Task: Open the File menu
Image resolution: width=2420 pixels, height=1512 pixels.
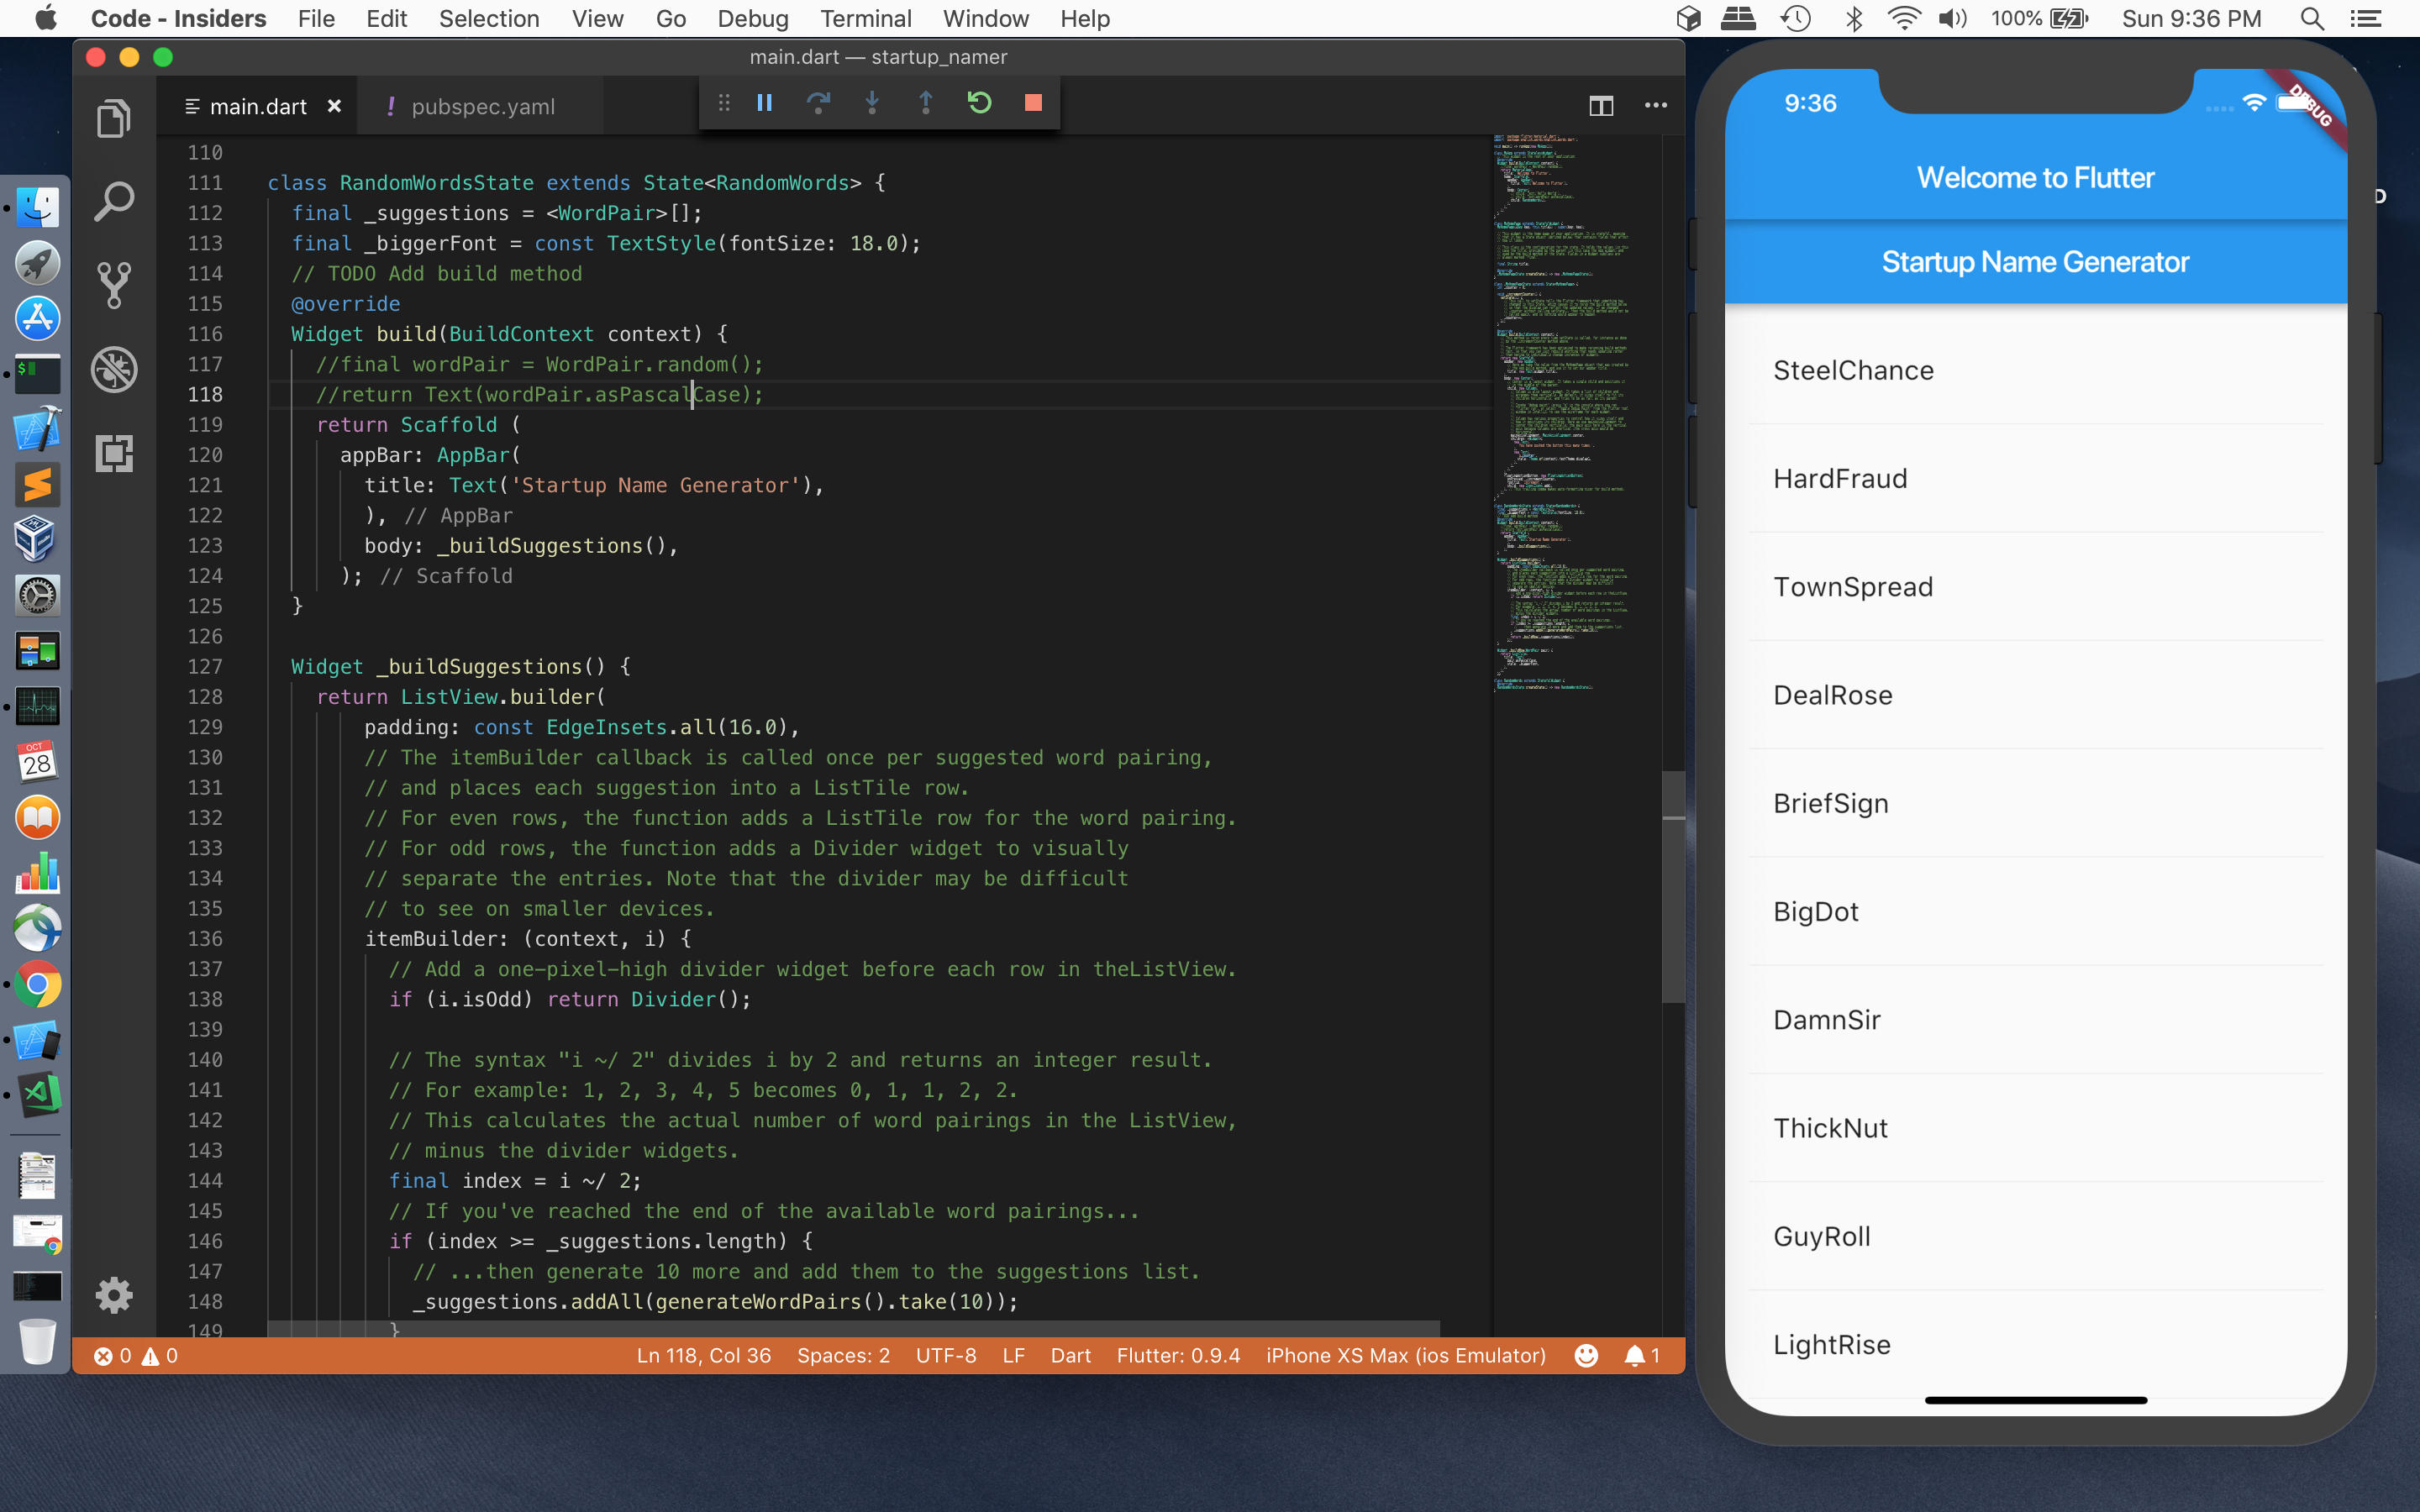Action: tap(316, 19)
